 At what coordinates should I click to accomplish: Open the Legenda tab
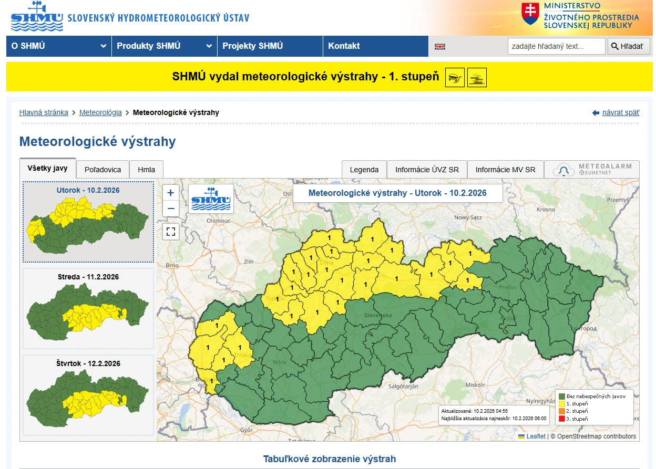364,170
